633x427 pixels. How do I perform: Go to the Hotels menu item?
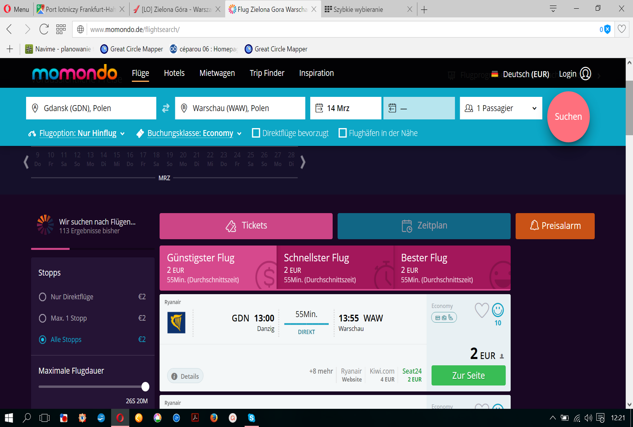[174, 73]
